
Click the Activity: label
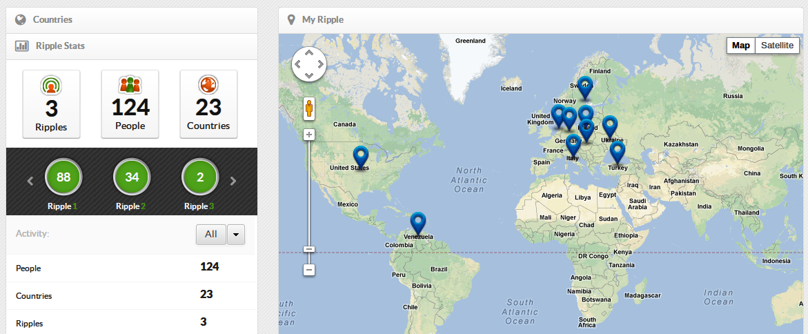tap(32, 233)
